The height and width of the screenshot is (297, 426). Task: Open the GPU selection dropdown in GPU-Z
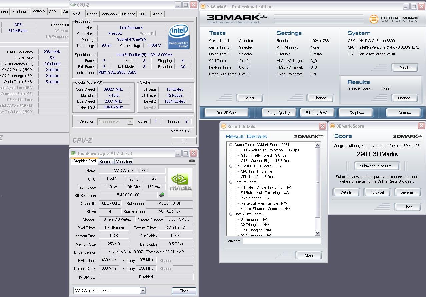[143, 290]
